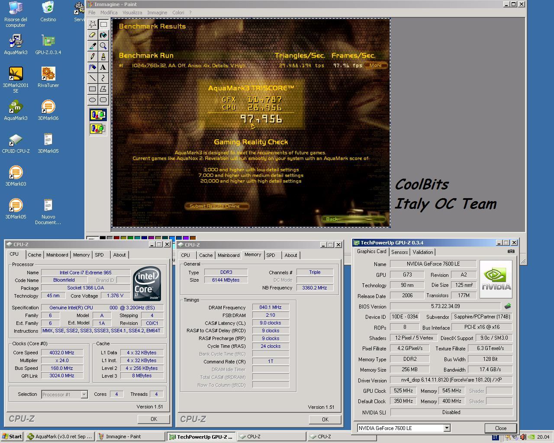
Task: Open Cache tab in left CPU-Z window
Action: click(35, 255)
